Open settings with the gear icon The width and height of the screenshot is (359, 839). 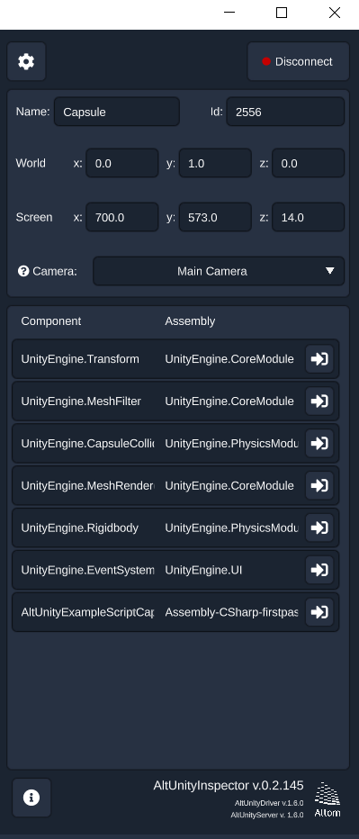pos(26,61)
